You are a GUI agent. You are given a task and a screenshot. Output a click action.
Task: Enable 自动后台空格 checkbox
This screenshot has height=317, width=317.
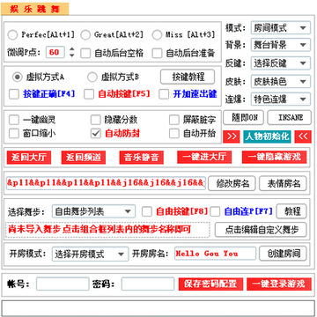tap(85, 53)
